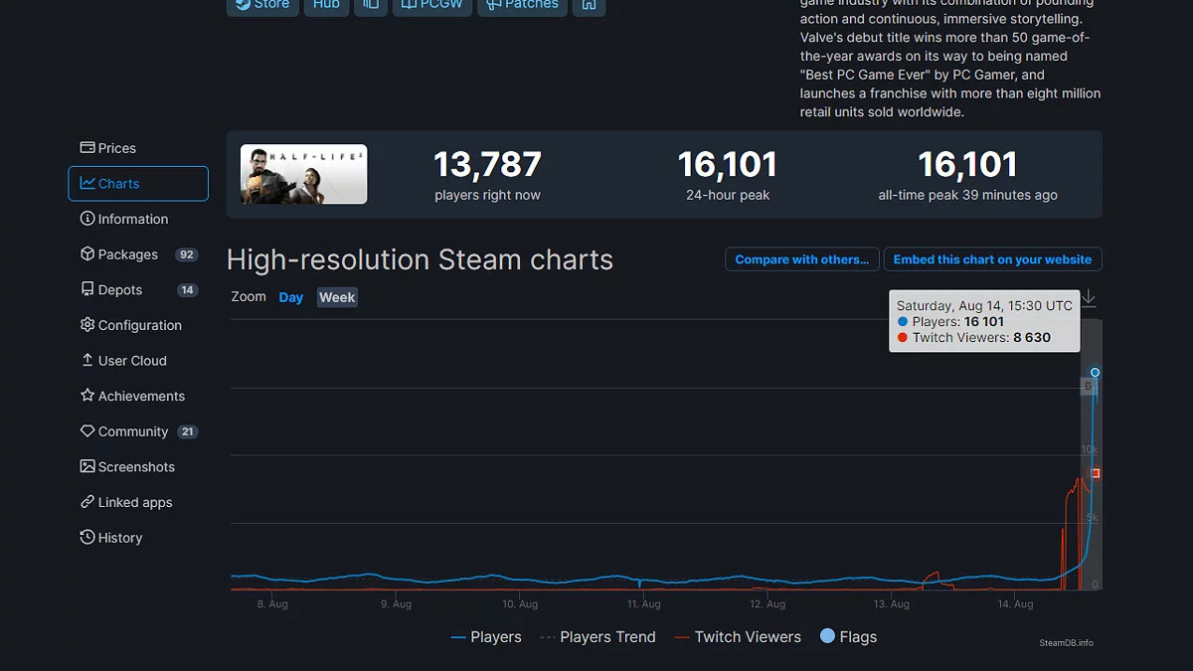Open the PCGW wiki link

pyautogui.click(x=431, y=5)
